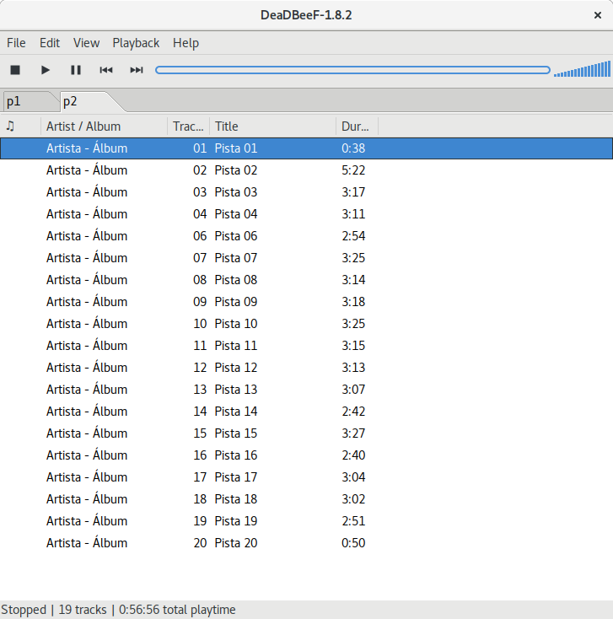Select the Pista 04 track row
The image size is (613, 619).
click(306, 214)
